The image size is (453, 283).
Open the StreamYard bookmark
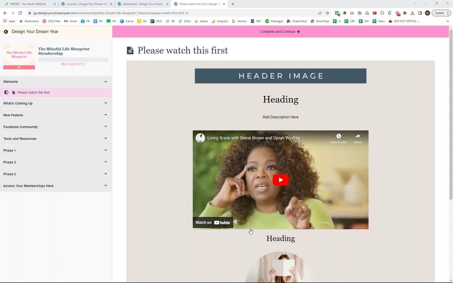point(297,21)
